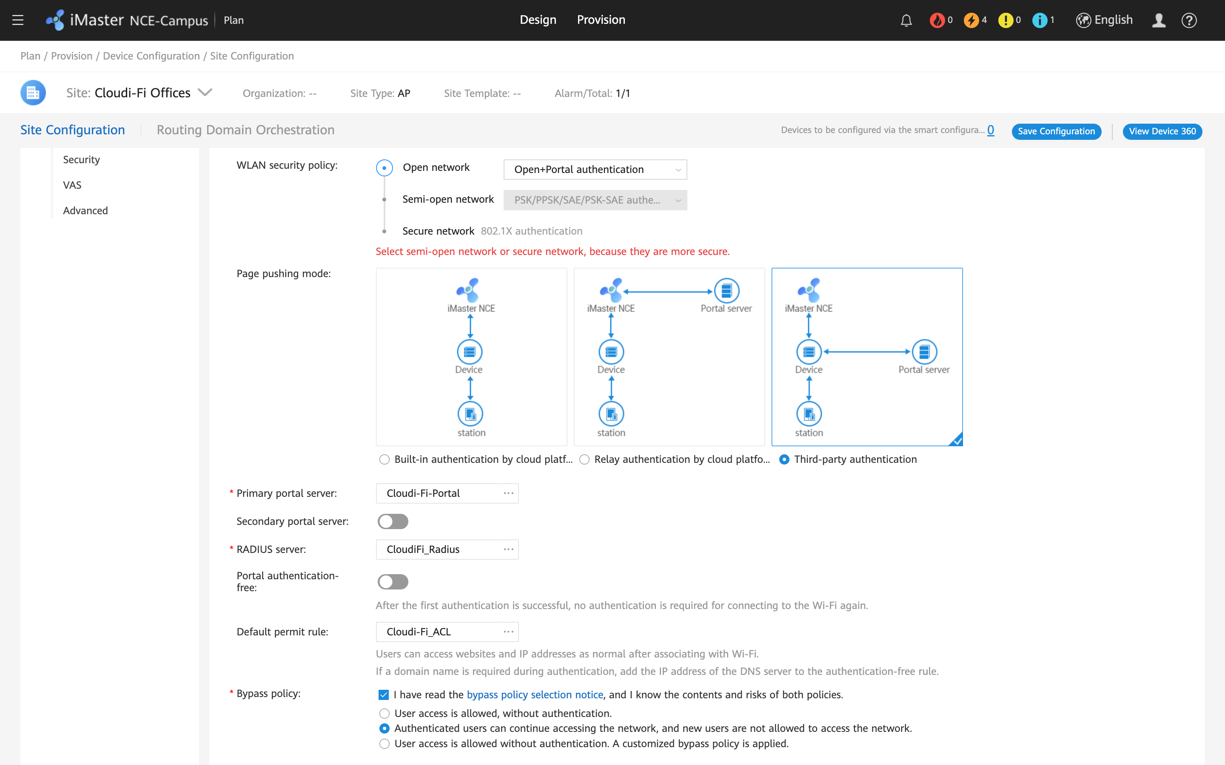Open the hamburger navigation menu
Viewport: 1225px width, 765px height.
18,20
